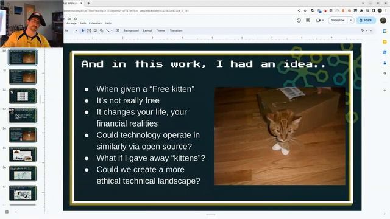This screenshot has height=219, width=390.
Task: Start the Slideshow
Action: (338, 20)
